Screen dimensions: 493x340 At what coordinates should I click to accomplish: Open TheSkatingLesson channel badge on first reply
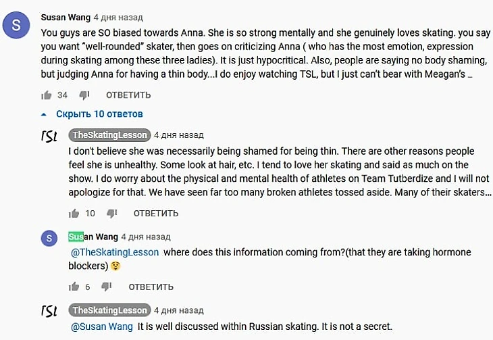point(109,135)
